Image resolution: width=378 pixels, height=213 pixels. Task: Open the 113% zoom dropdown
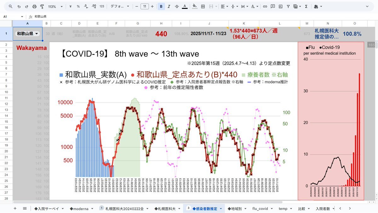pos(55,6)
